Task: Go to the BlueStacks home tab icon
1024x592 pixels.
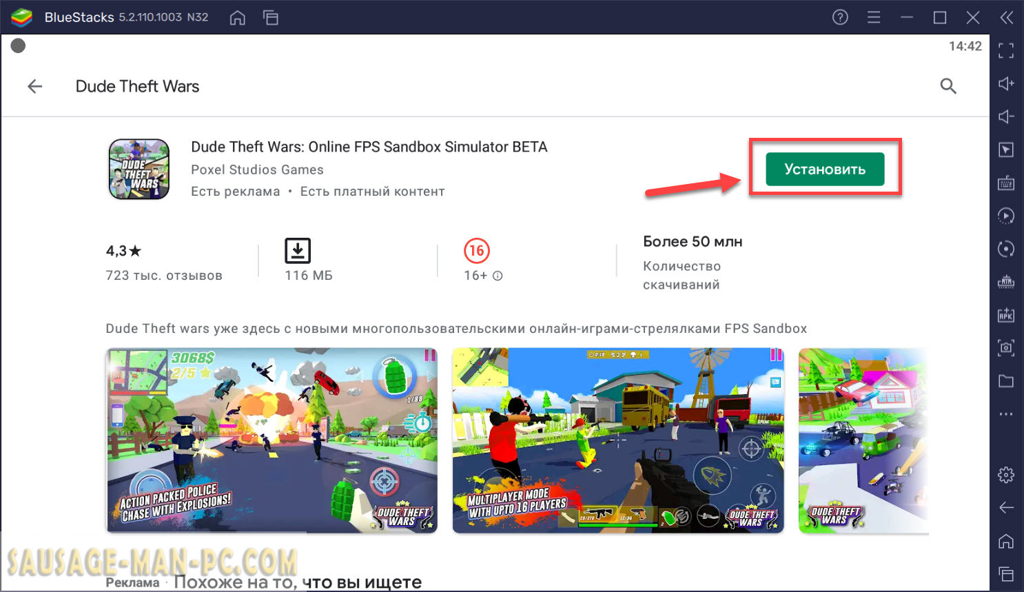Action: pyautogui.click(x=237, y=17)
